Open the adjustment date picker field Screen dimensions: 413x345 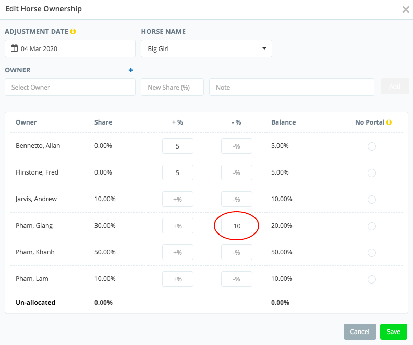point(70,48)
